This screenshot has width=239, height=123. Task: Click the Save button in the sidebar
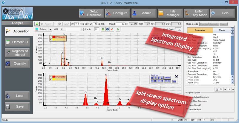(17, 106)
